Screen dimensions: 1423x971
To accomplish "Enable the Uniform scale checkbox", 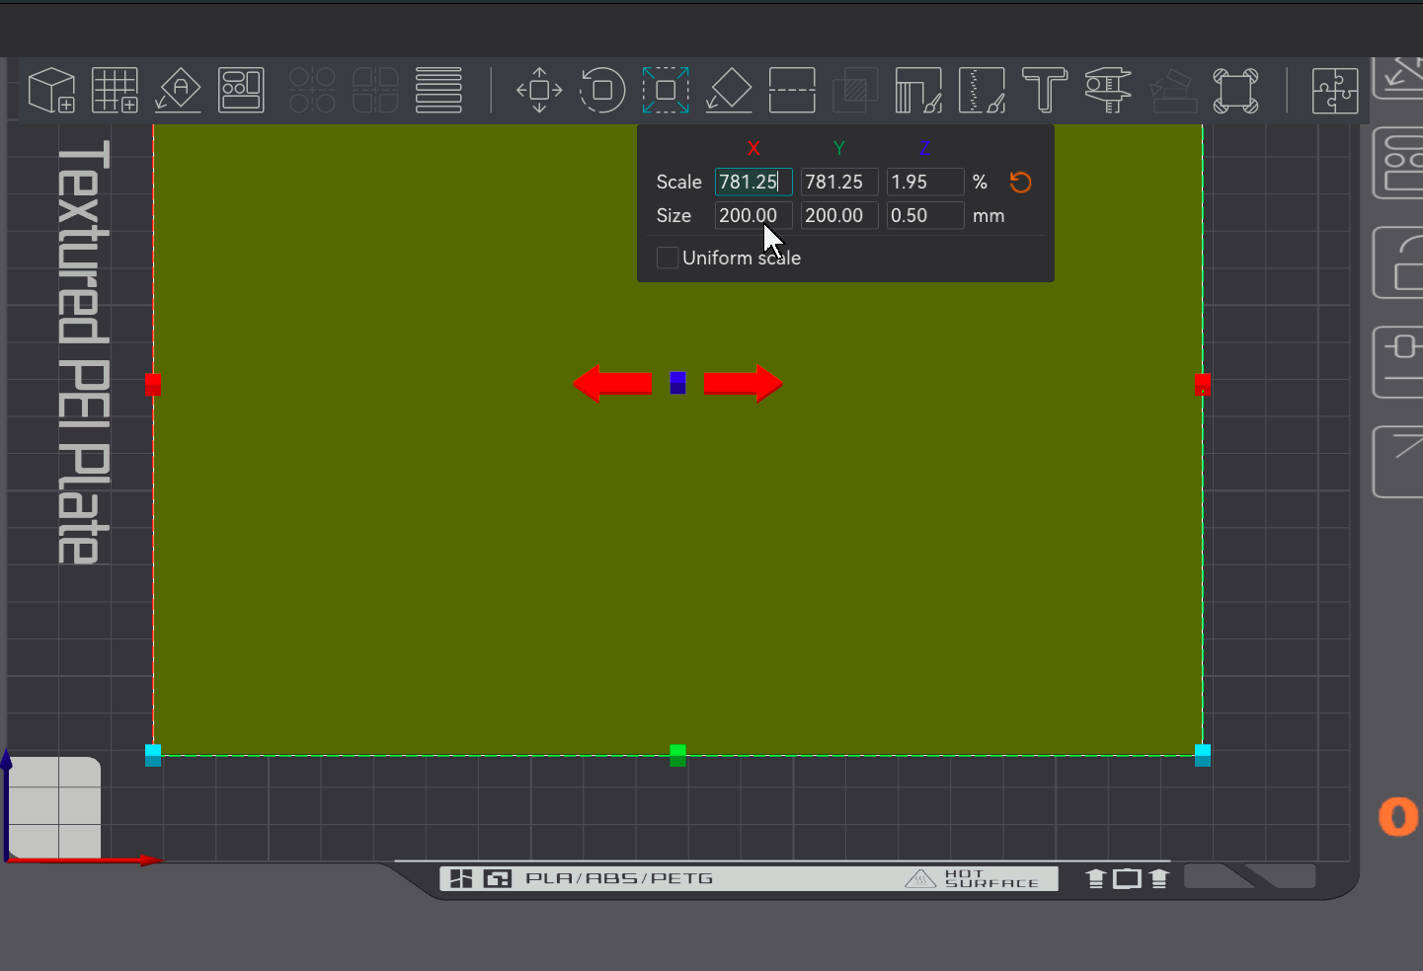I will (668, 258).
